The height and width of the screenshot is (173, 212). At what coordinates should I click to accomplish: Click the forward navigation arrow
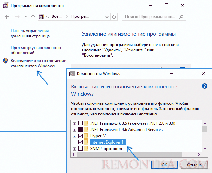pos(17,17)
